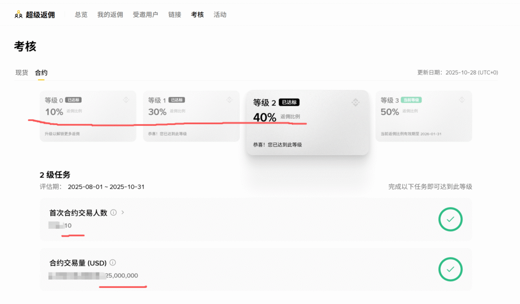Select the 链接 navigation item
Image resolution: width=520 pixels, height=304 pixels.
(x=175, y=15)
